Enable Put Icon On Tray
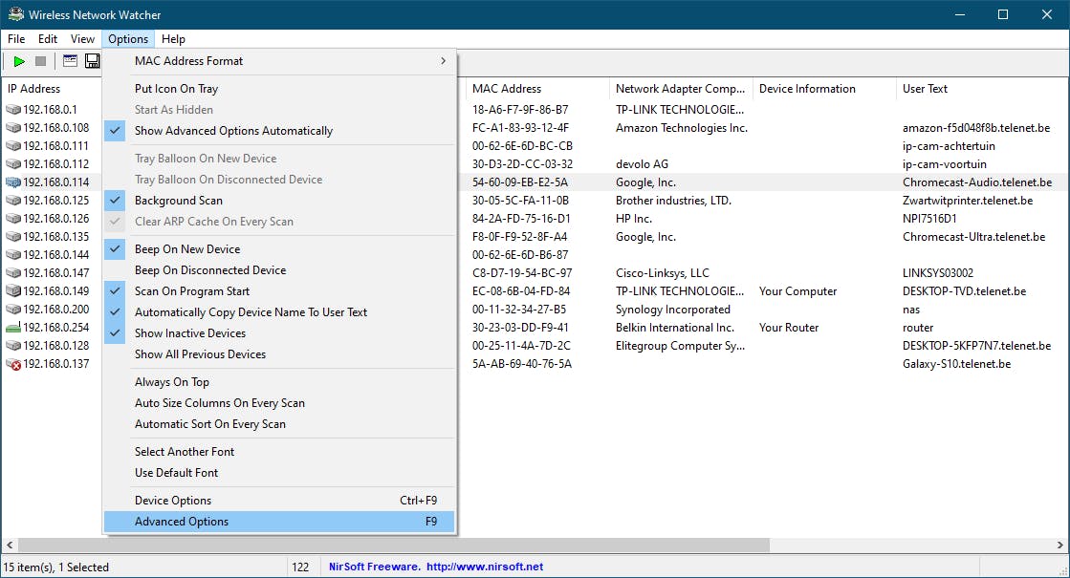1070x578 pixels. [279, 89]
